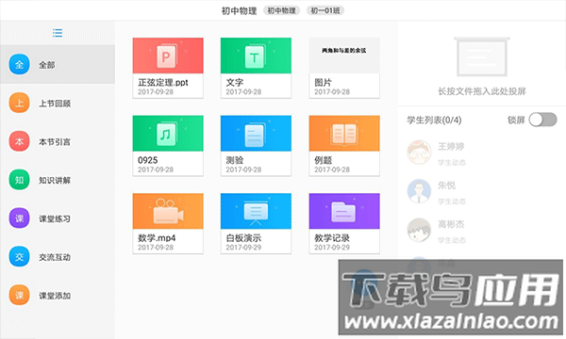
Task: Click the 数学.mp4 file name
Action: pos(157,238)
